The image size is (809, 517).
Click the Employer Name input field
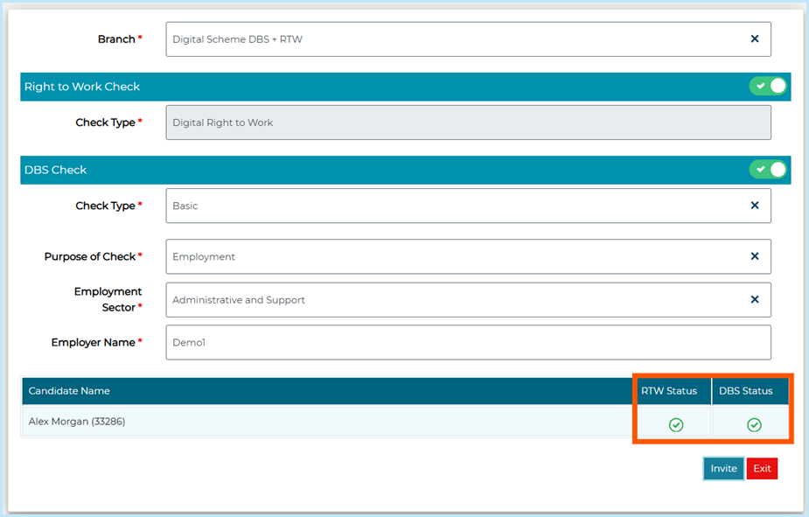click(x=468, y=342)
